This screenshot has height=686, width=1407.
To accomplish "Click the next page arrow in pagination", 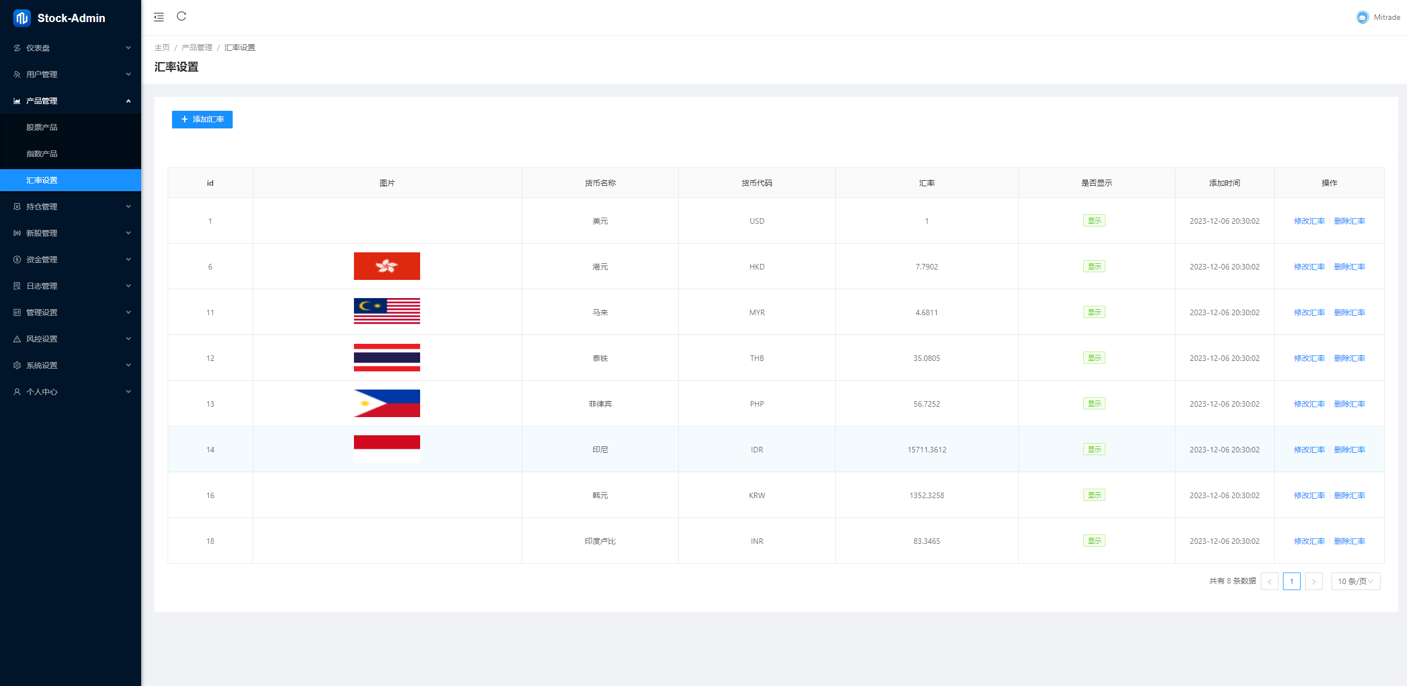I will pos(1313,581).
